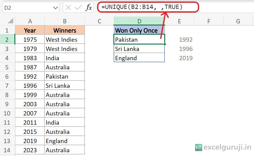Select West Indies in row 3
This screenshot has width=254, height=156.
[x=65, y=49]
